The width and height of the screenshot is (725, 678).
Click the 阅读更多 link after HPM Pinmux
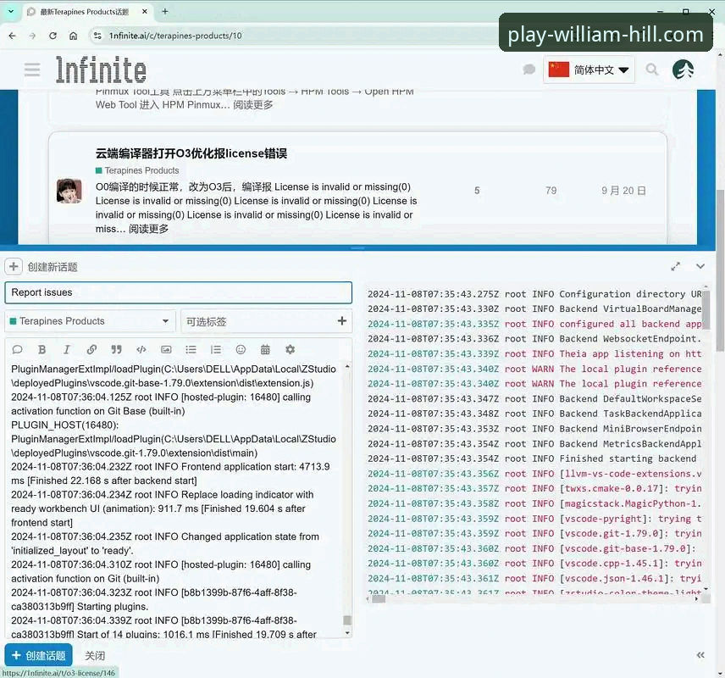click(253, 104)
